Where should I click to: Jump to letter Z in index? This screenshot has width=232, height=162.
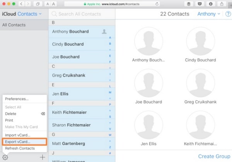click(x=110, y=147)
